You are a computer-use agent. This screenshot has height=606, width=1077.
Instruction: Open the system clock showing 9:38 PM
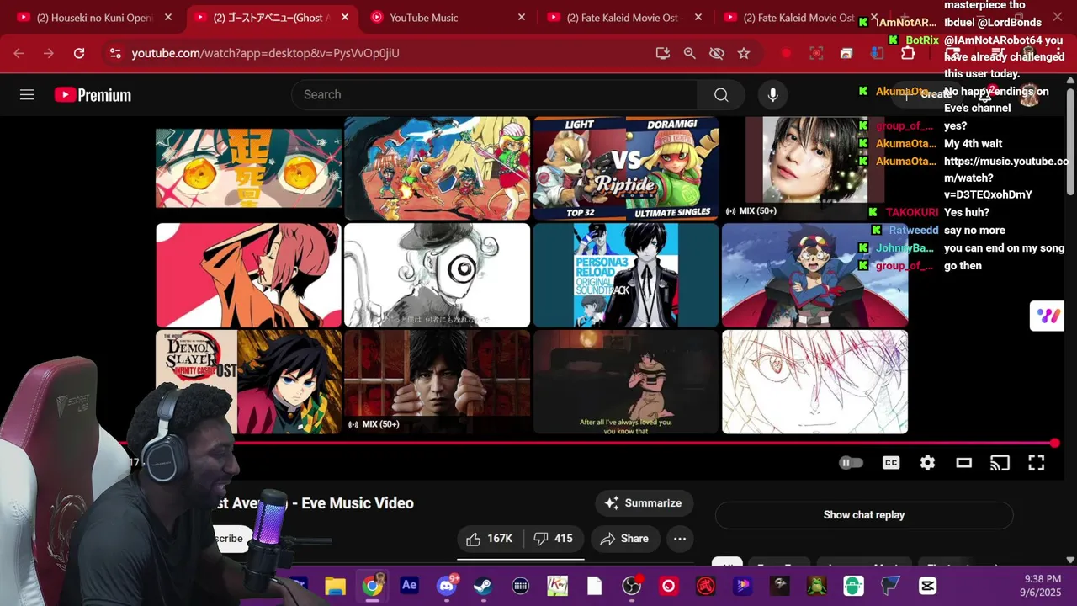click(x=1043, y=586)
